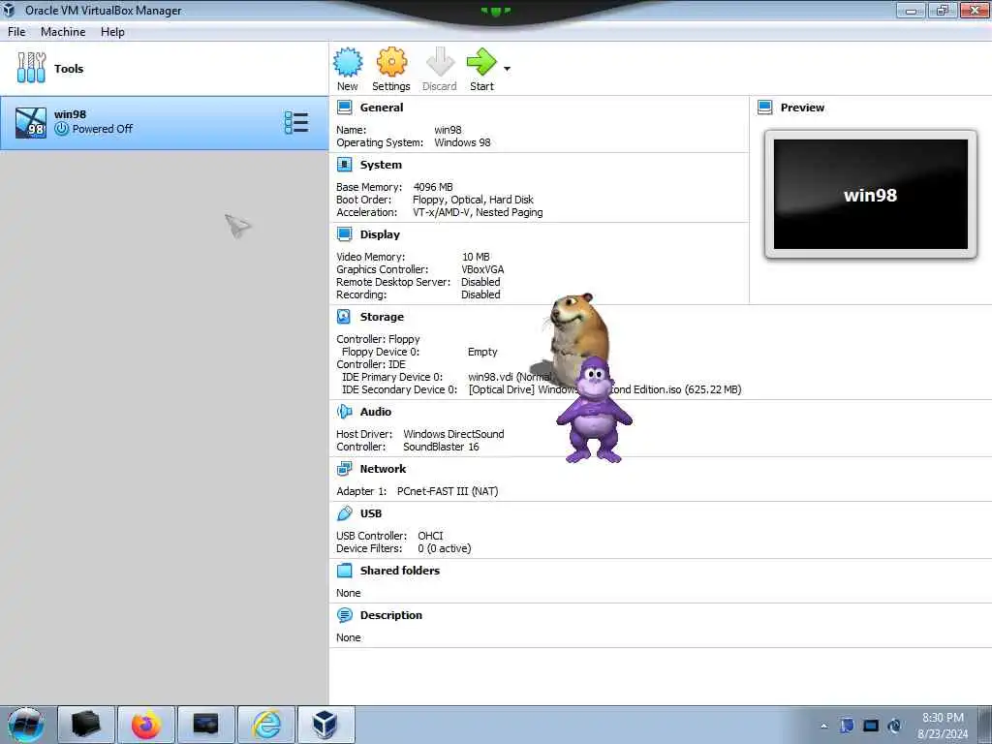992x744 pixels.
Task: Click the win98 preview thumbnail
Action: click(x=871, y=194)
